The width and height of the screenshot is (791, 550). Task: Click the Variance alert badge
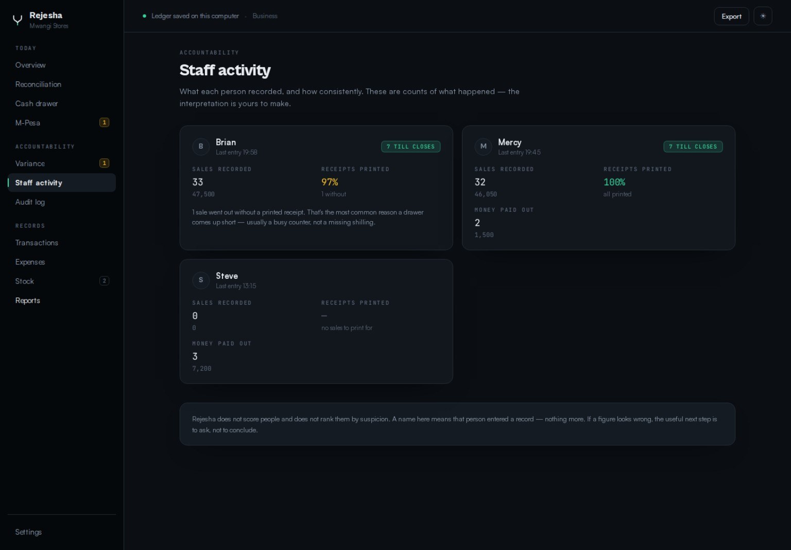104,163
